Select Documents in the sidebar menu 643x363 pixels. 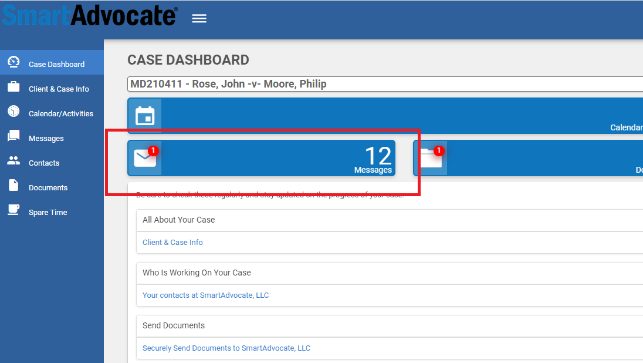[52, 186]
